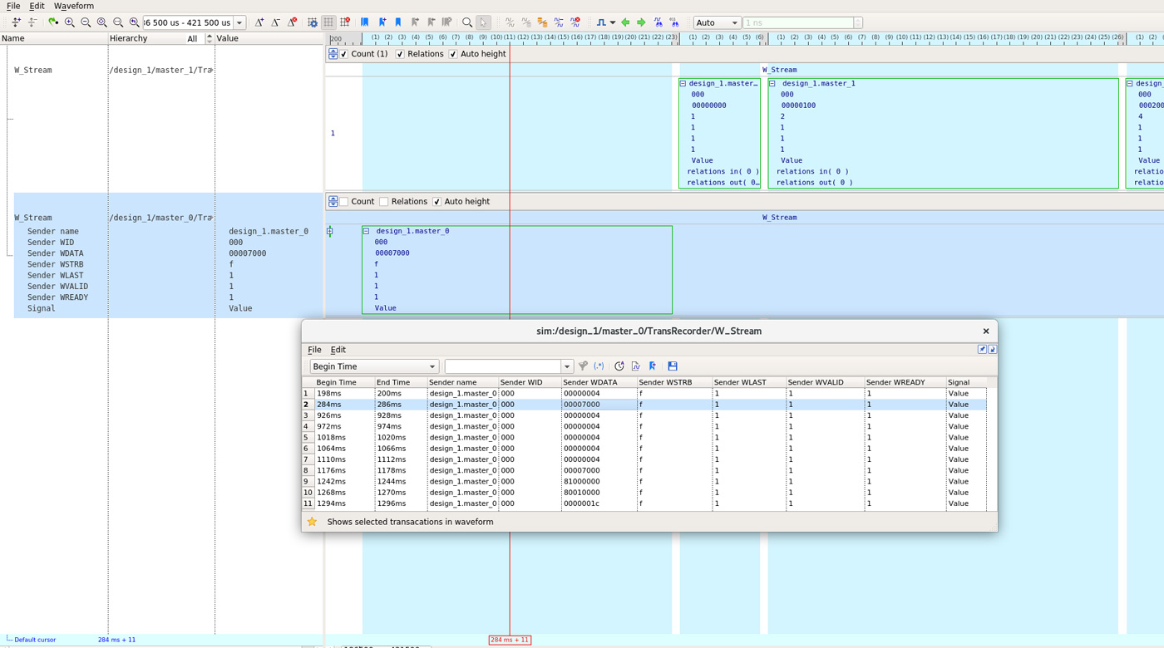Open the Waveform menu
This screenshot has height=648, width=1164.
coord(74,6)
